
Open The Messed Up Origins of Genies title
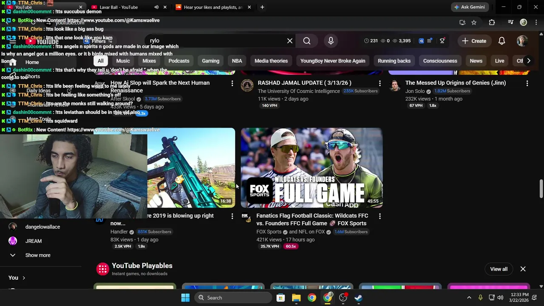point(455,83)
